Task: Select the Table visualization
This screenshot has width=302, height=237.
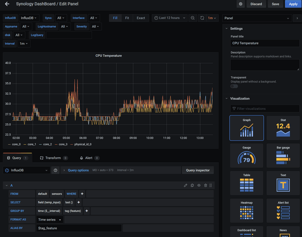Action: click(x=246, y=183)
